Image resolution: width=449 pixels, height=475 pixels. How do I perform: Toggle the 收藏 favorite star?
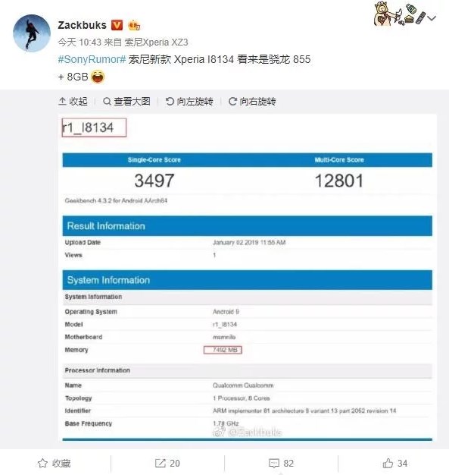point(54,463)
